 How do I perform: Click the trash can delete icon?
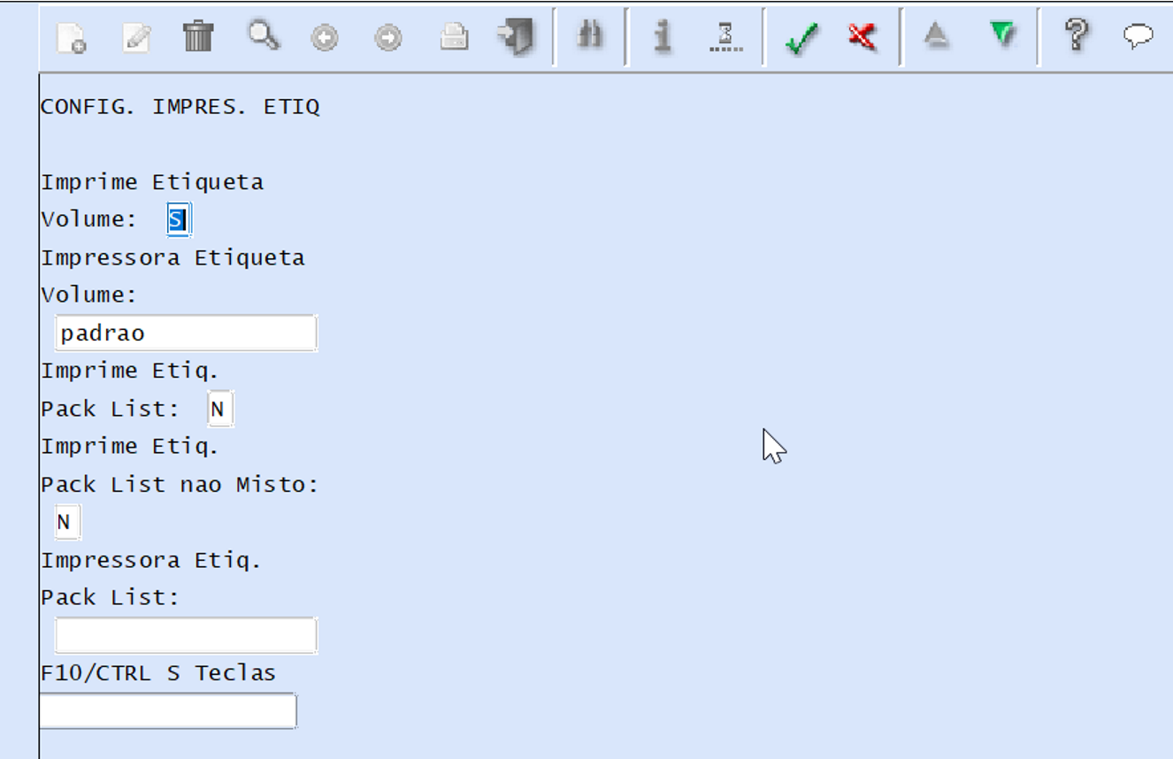pos(198,37)
